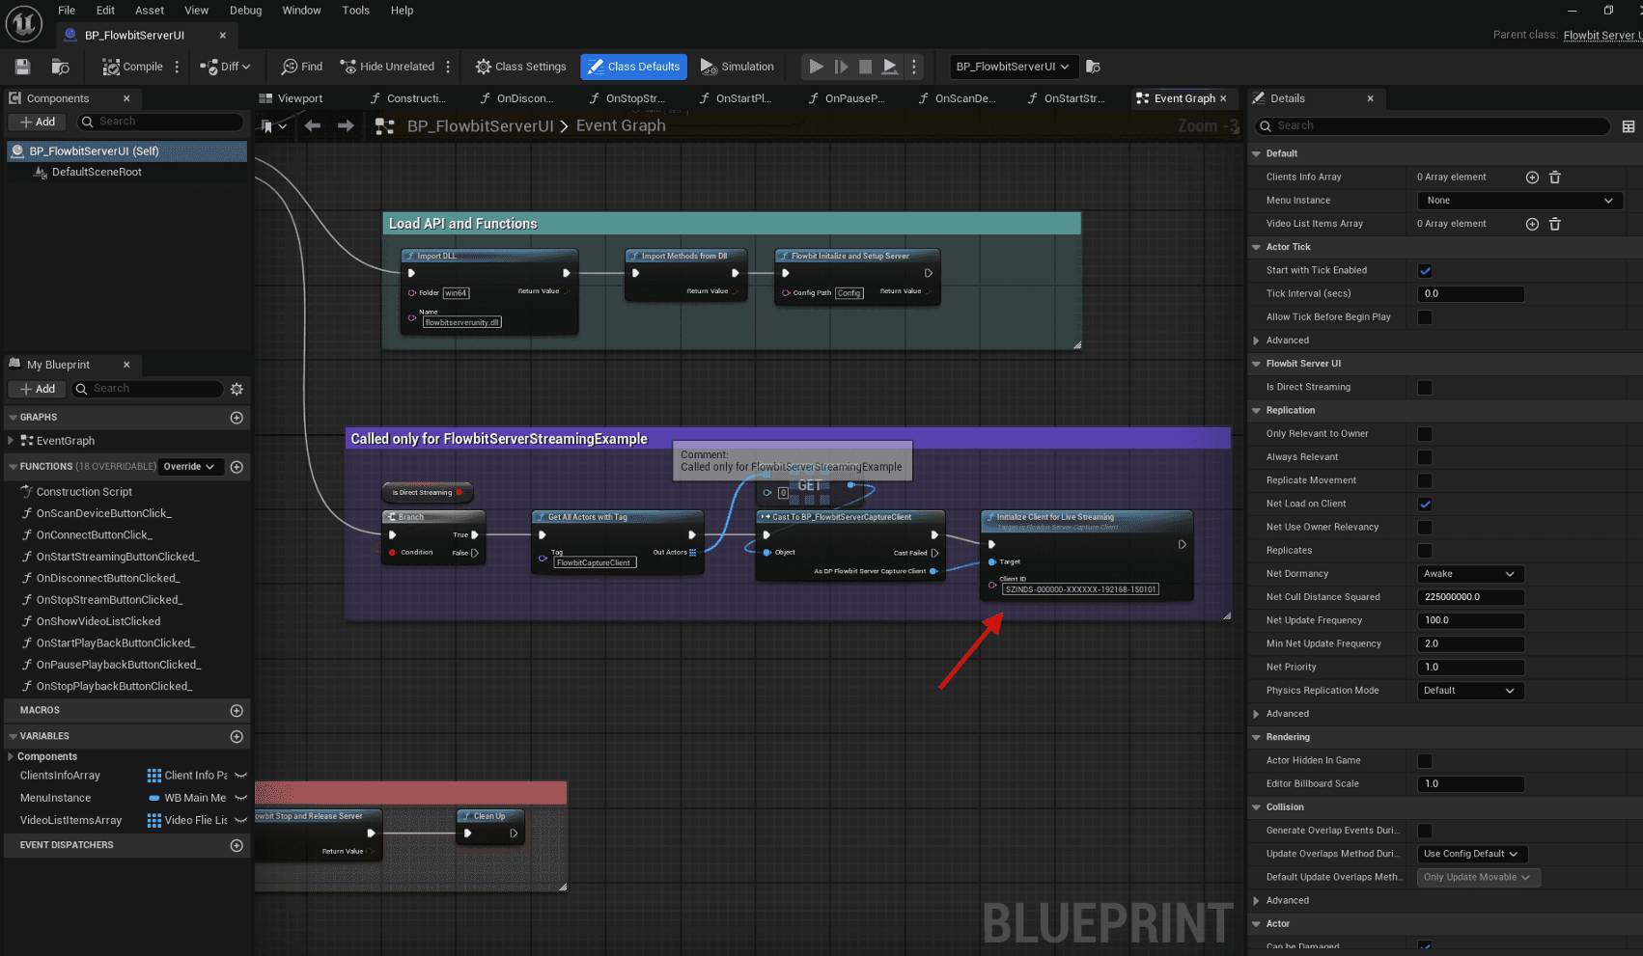Select OnConnectButtonClick_ function
The width and height of the screenshot is (1643, 956).
[x=95, y=535]
